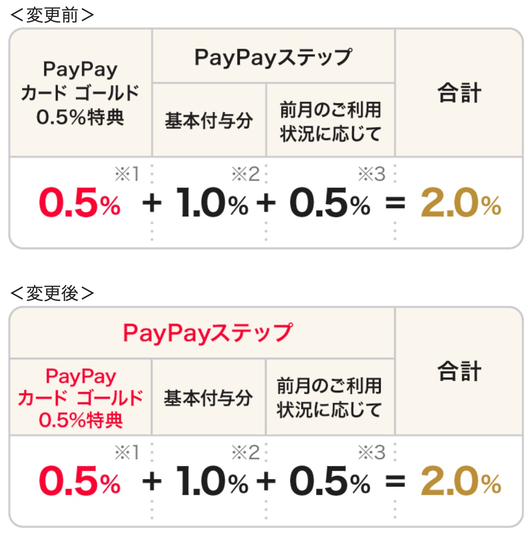Screen dimensions: 532x541
Task: Click 合計 header in bottom table
Action: [460, 371]
